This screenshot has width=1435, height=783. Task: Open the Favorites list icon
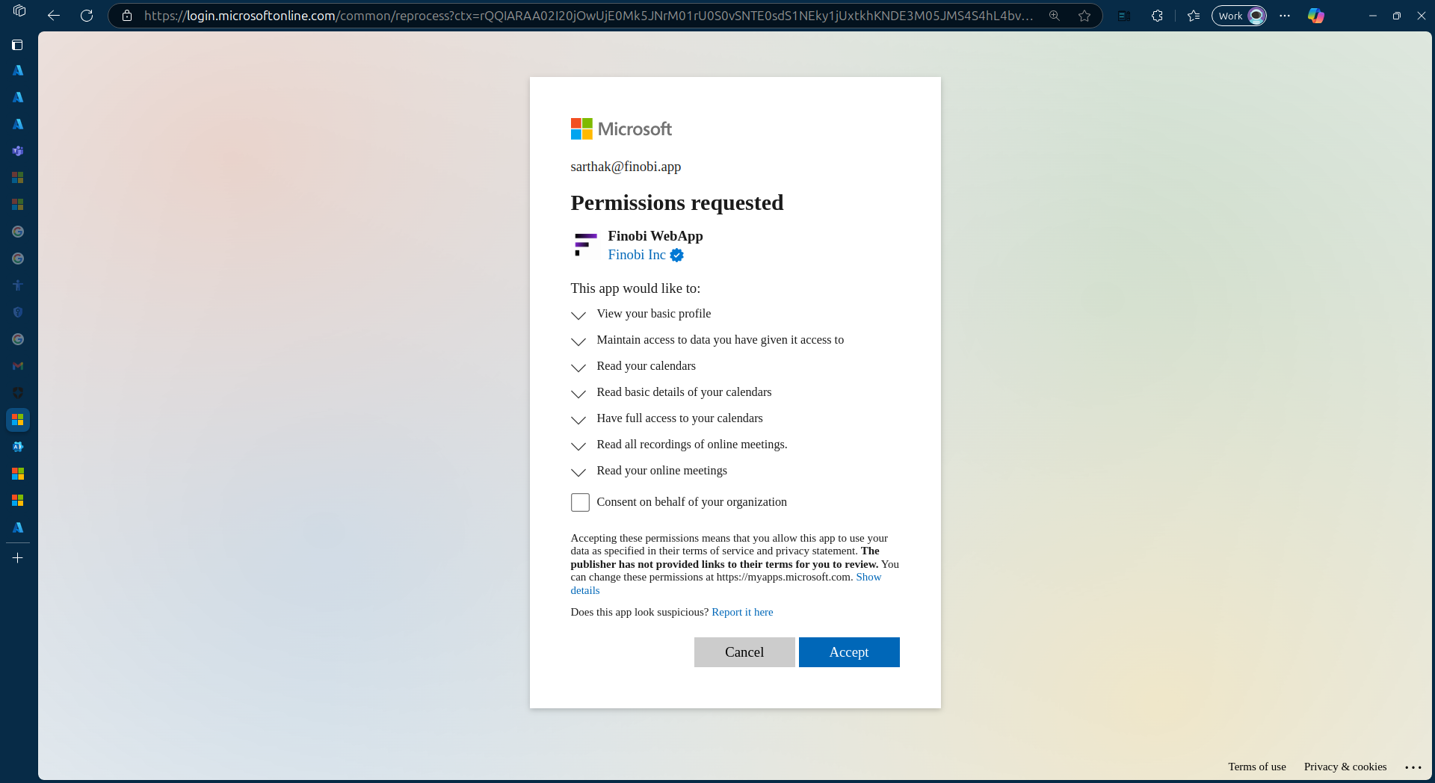[1194, 16]
